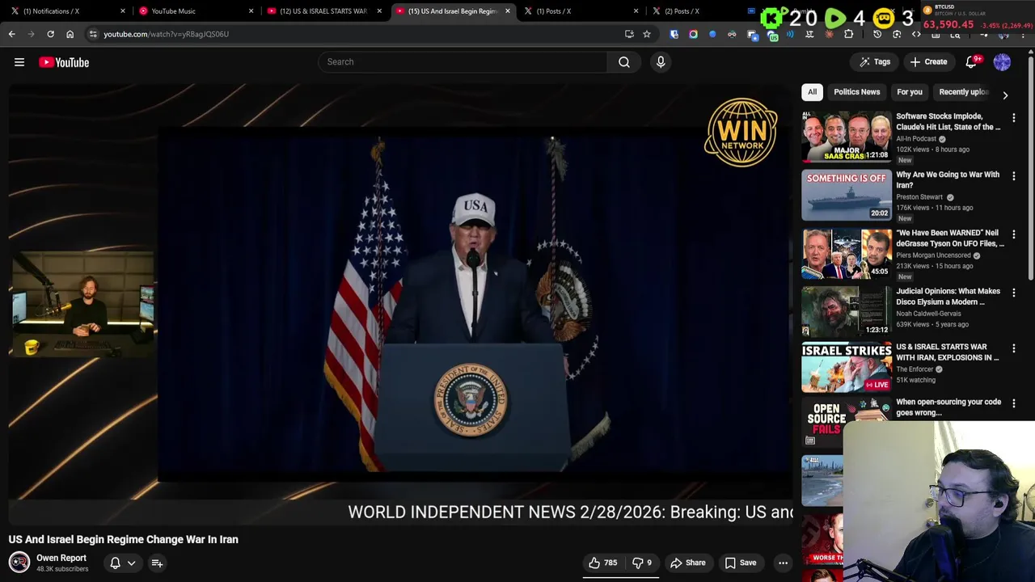Close the YouTube Music tab

tap(251, 11)
